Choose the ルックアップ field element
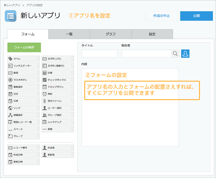The height and width of the screenshot is (178, 216). click(58, 122)
